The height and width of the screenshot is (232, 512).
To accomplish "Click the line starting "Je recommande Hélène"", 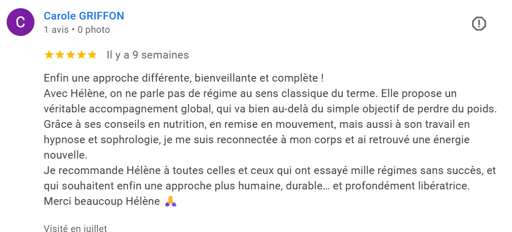I will 269,170.
